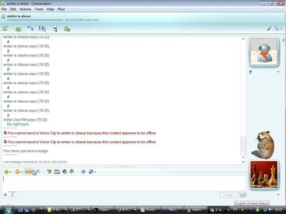This screenshot has height=214, width=286.
Task: Open the Windows Start button
Action: (8, 210)
